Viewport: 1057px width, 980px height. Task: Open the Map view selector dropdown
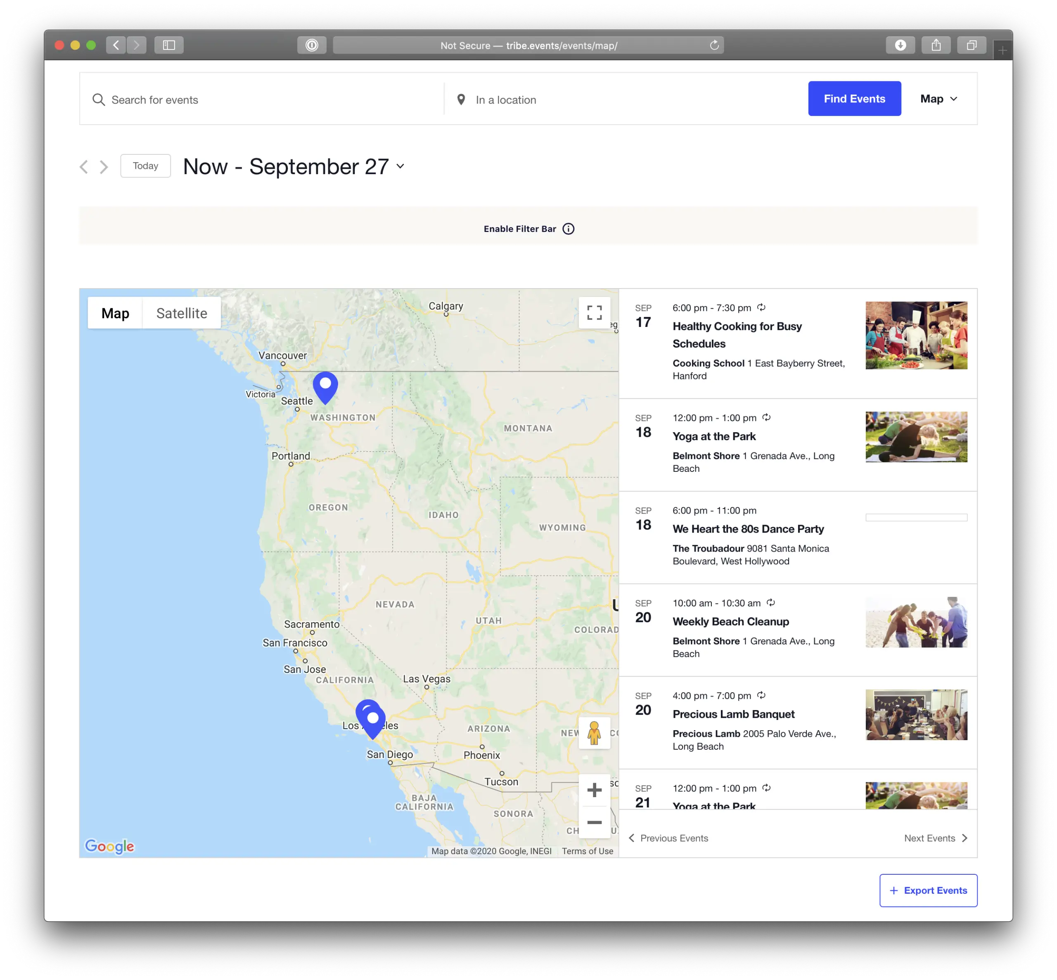938,99
